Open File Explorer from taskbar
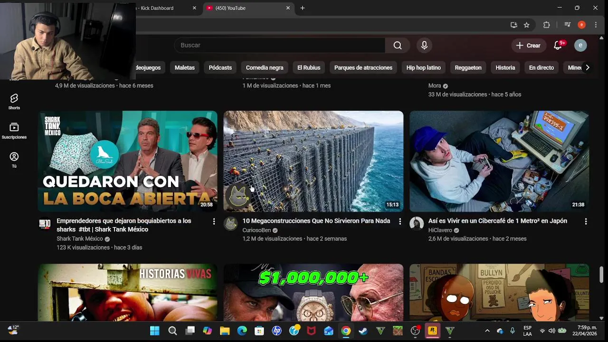 click(225, 331)
